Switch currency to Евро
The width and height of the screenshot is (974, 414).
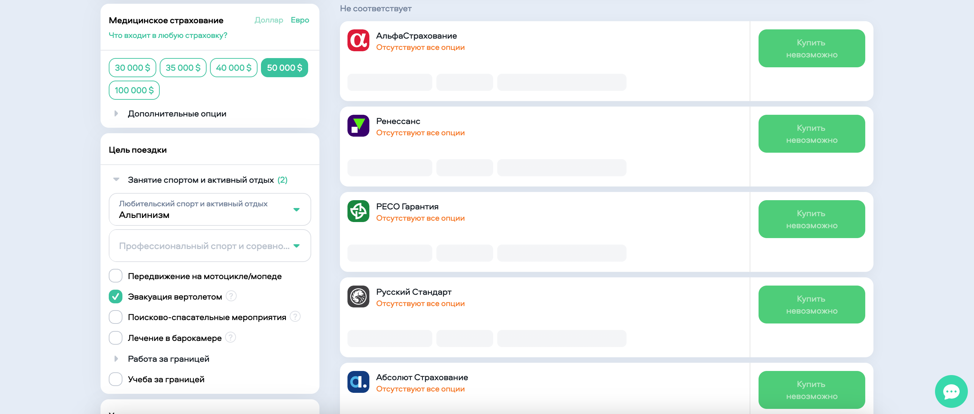click(300, 20)
